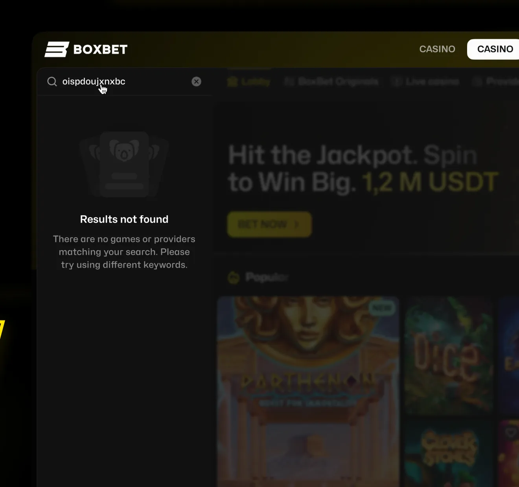Select the highlighted white CASINO button
This screenshot has height=487, width=519.
tap(495, 49)
